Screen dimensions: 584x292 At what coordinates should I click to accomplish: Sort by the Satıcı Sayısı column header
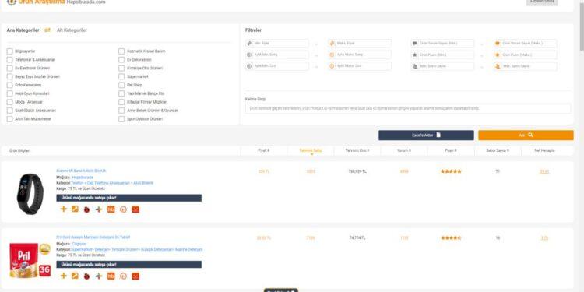498,150
